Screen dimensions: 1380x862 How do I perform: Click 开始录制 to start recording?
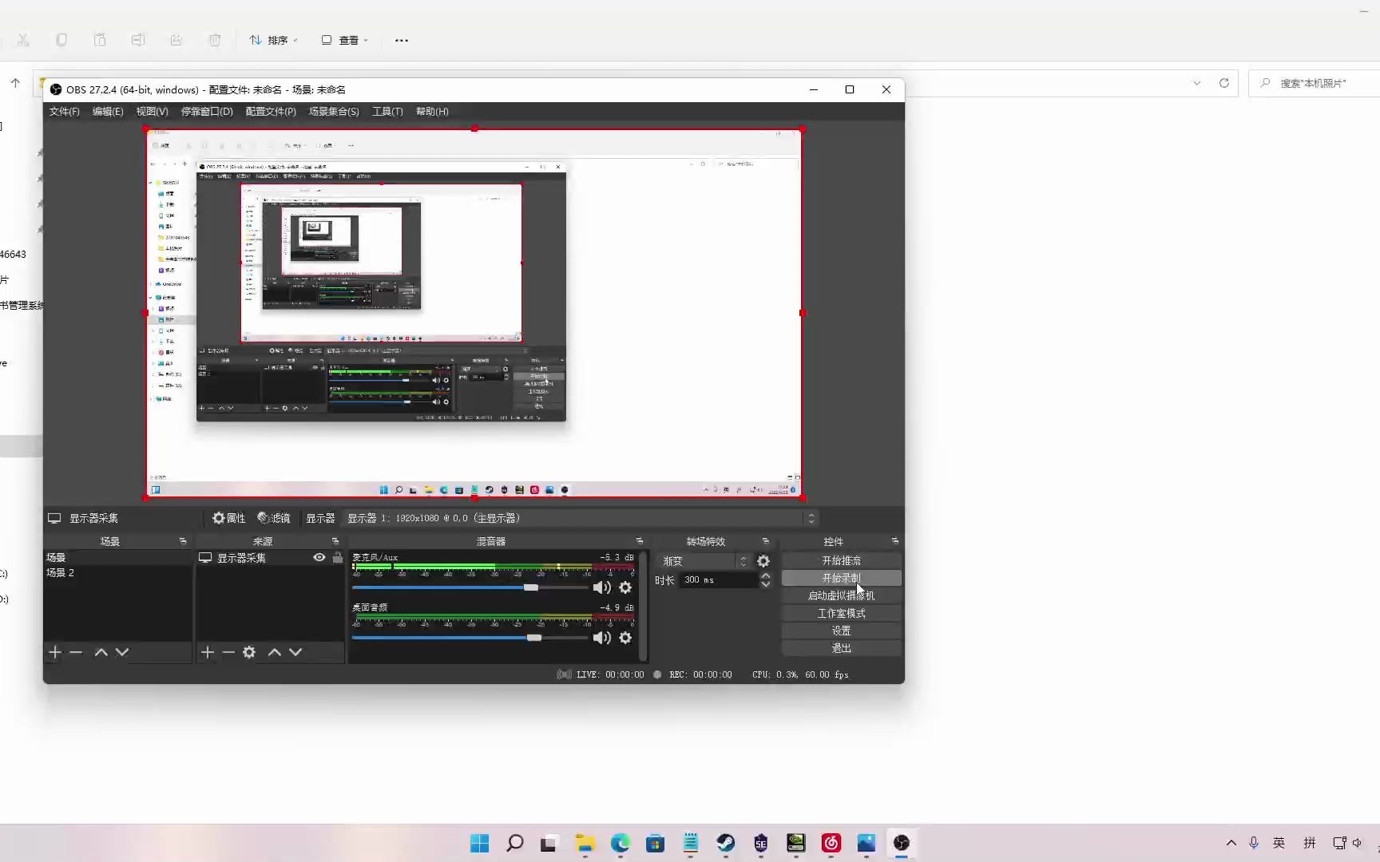click(842, 579)
